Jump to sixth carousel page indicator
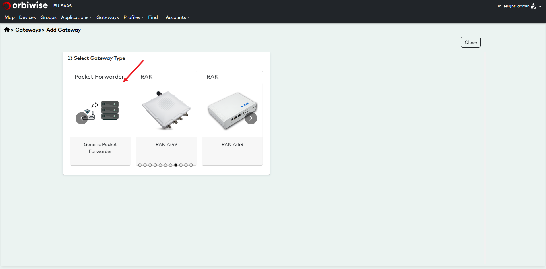Viewport: 546px width, 269px height. (x=166, y=165)
